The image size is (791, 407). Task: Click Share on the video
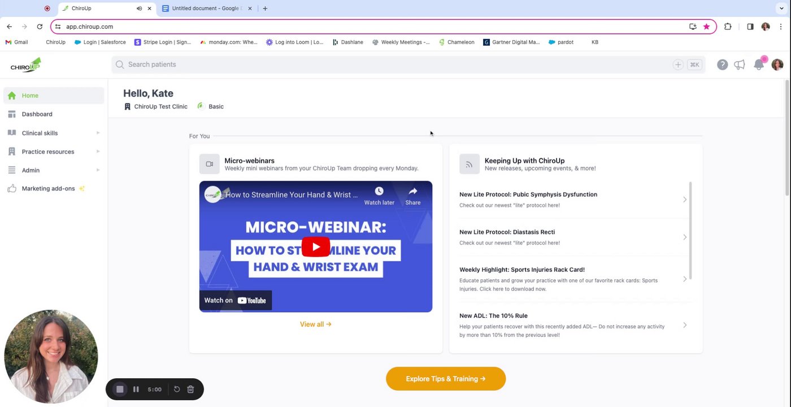(412, 196)
